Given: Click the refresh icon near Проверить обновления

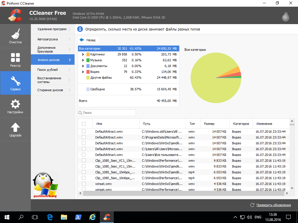Looking at the screenshot, I should tap(252, 205).
